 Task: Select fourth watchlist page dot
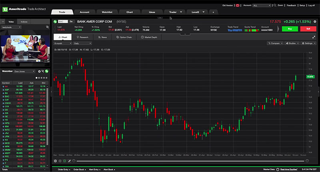[44, 78]
